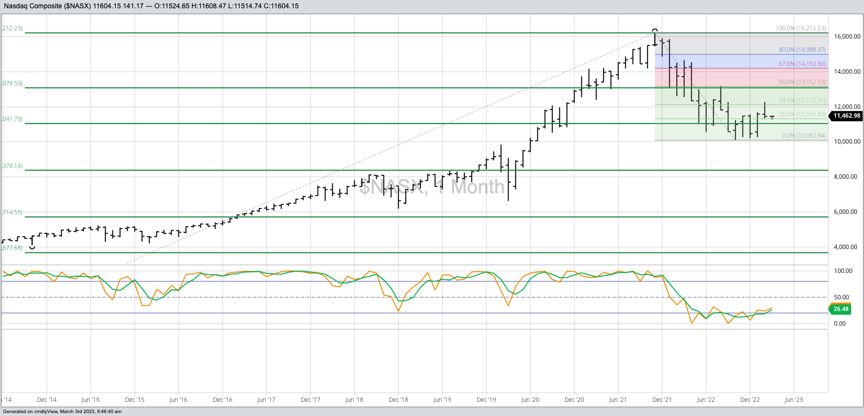The width and height of the screenshot is (864, 416).
Task: Click the arc marker below the 2014 low bar
Action: [x=32, y=248]
